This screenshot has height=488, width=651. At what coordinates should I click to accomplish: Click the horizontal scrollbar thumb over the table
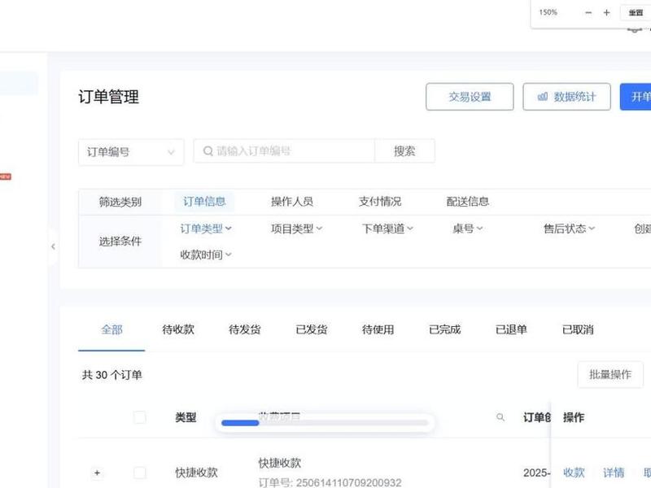tap(240, 423)
